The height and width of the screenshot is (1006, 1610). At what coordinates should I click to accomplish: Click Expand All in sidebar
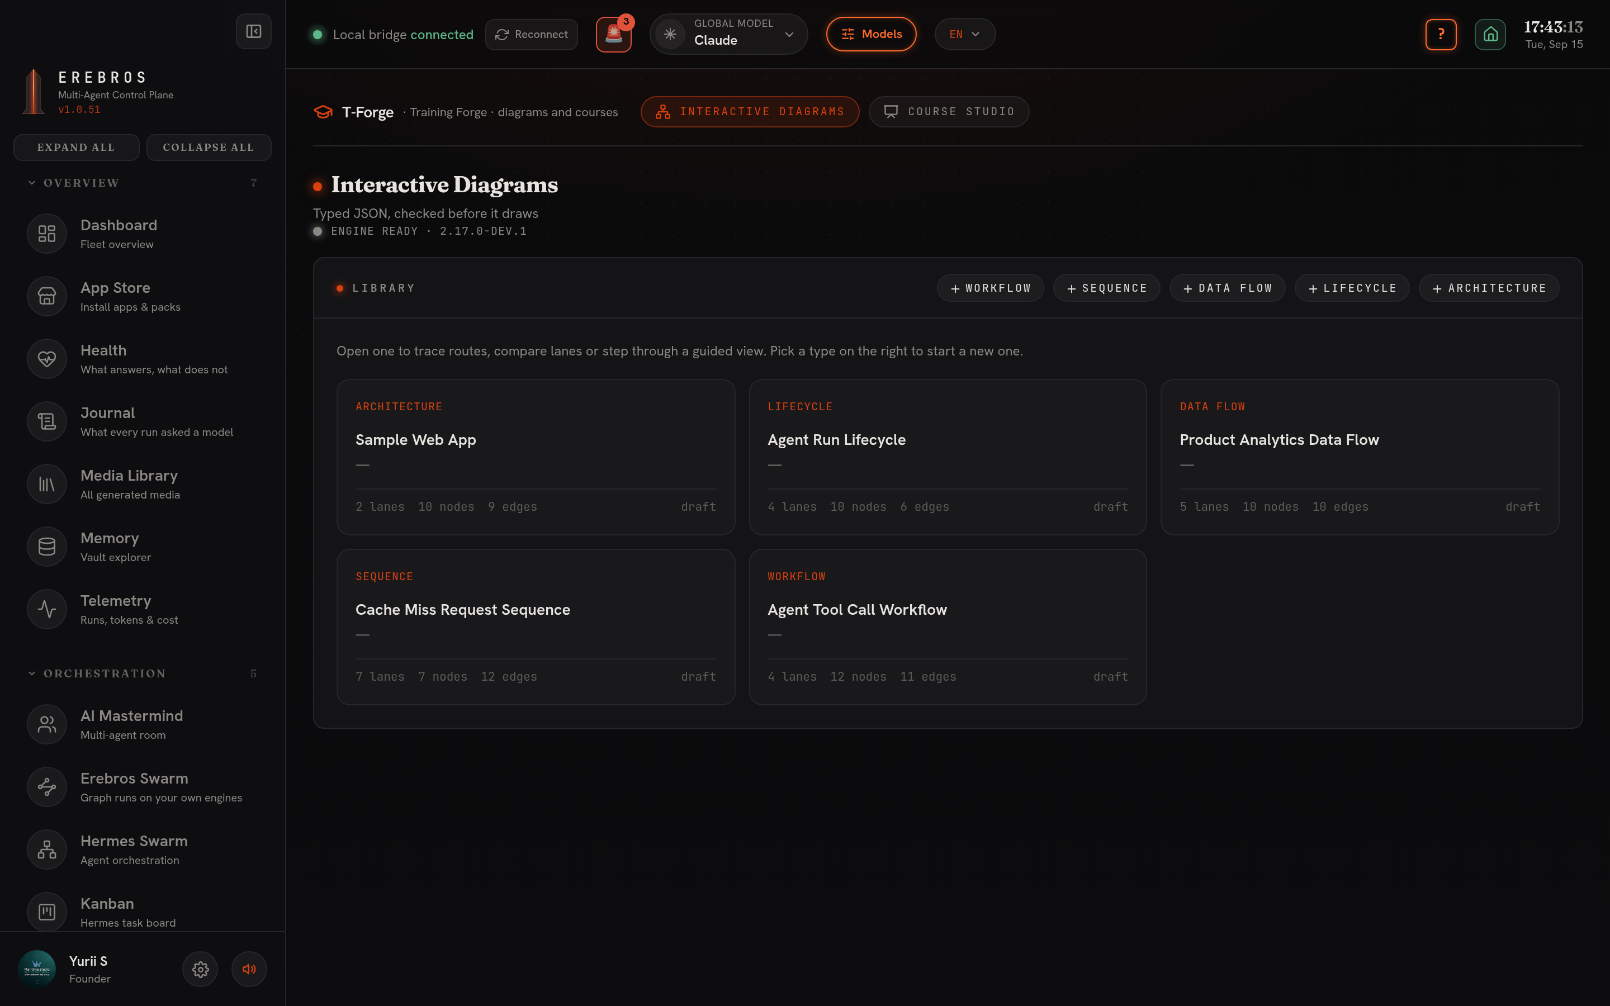pyautogui.click(x=76, y=147)
